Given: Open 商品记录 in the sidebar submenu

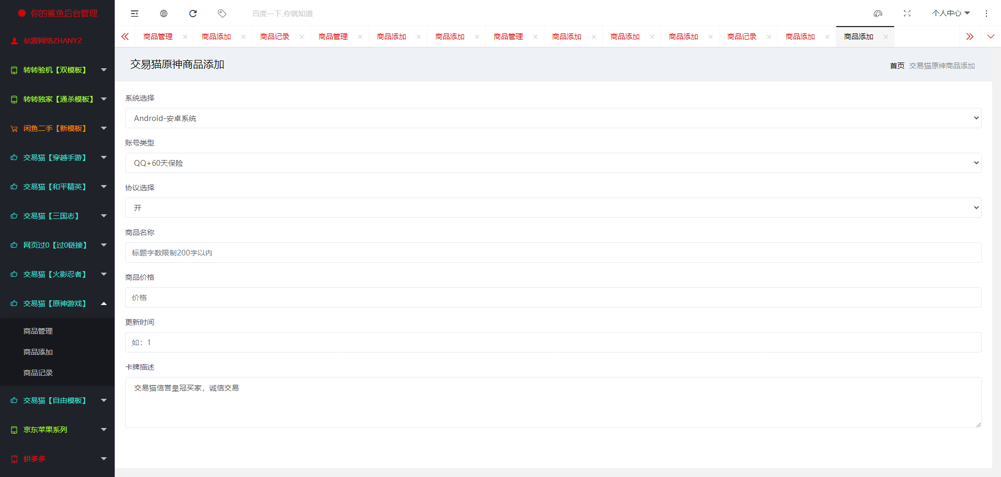Looking at the screenshot, I should [x=38, y=373].
